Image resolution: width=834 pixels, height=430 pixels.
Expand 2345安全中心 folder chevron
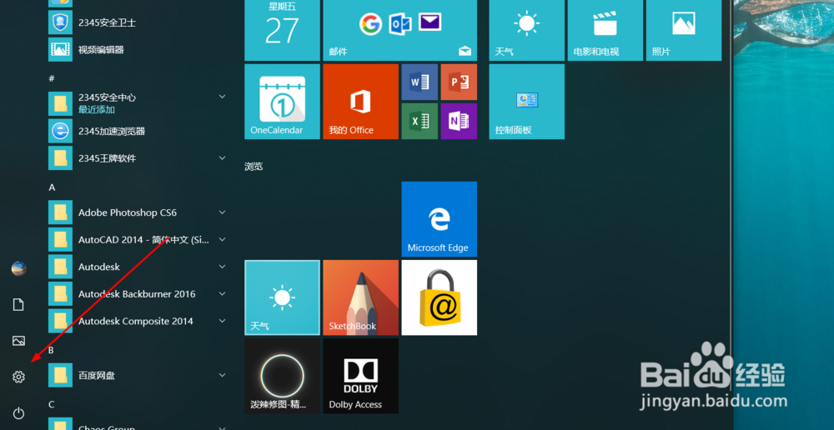click(x=223, y=97)
